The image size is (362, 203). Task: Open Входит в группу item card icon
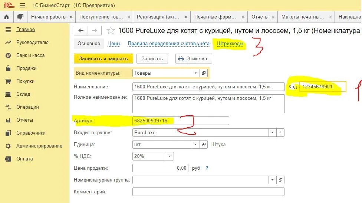[x=280, y=133]
